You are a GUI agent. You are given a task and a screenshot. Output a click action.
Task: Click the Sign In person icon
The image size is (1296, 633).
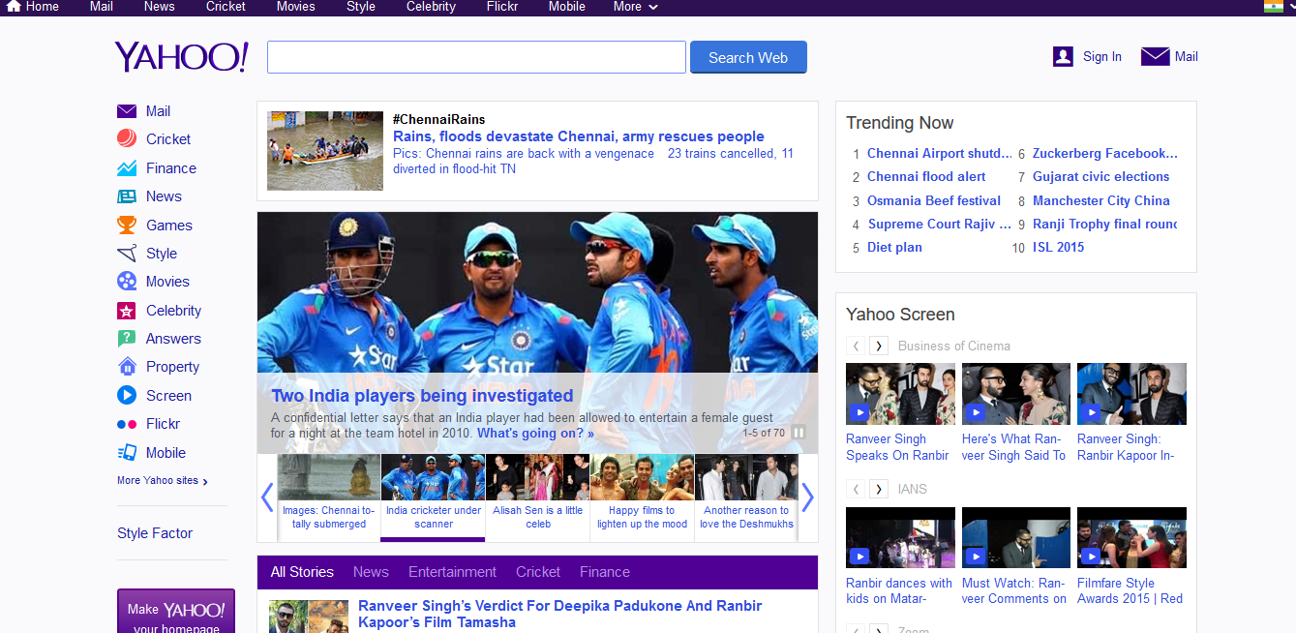(x=1063, y=57)
